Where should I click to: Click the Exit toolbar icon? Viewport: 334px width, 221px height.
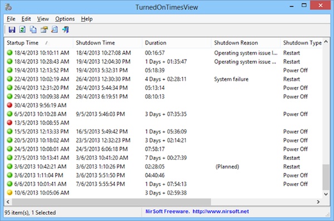[x=65, y=30]
